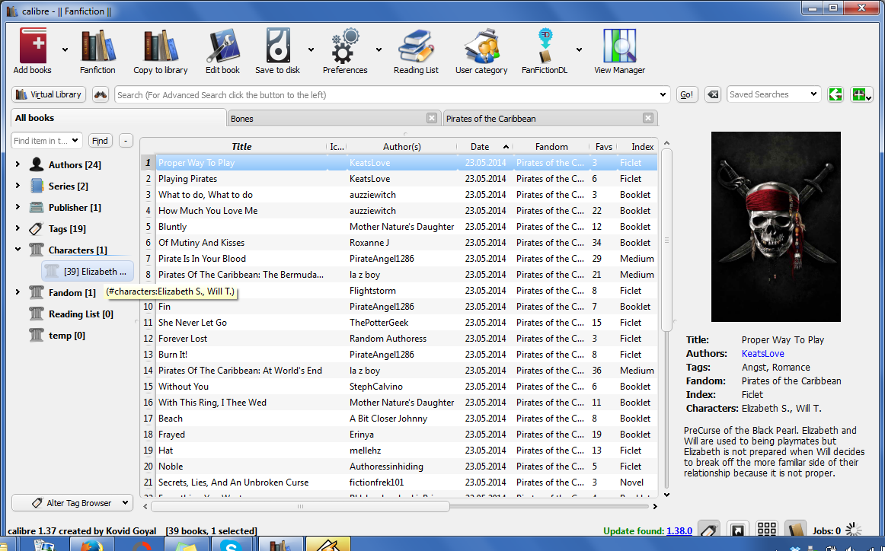Open the Save to disk dropdown arrow
Screen dimensions: 885x551
[311, 49]
